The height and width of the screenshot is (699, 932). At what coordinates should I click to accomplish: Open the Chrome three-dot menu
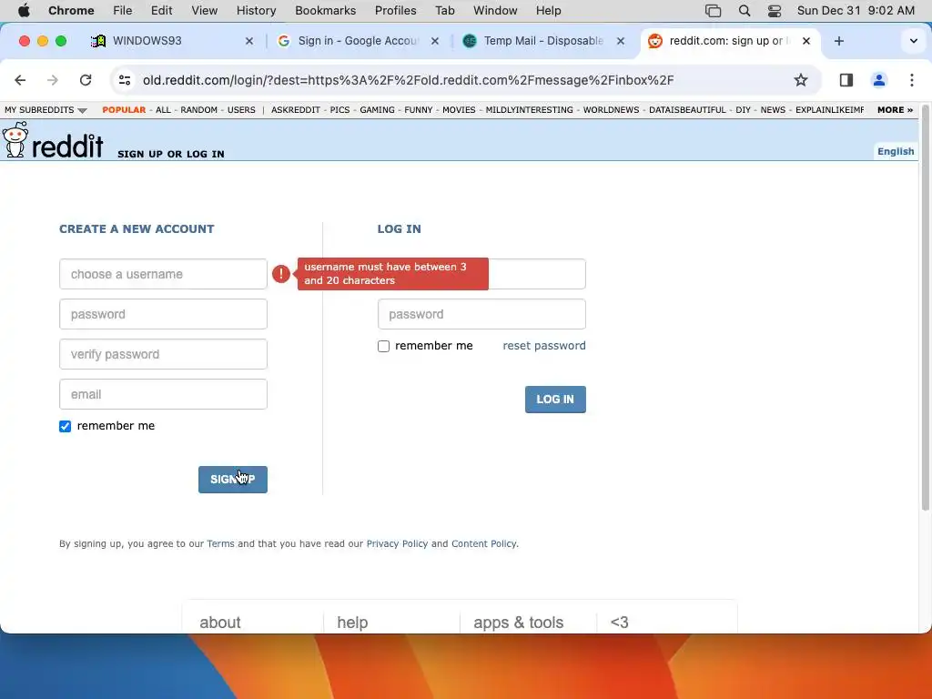[x=912, y=80]
